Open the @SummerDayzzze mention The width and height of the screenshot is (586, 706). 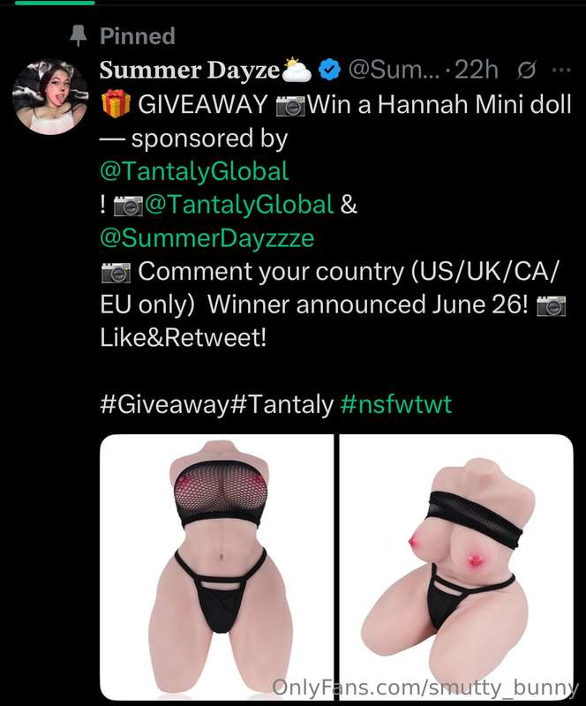pos(207,237)
